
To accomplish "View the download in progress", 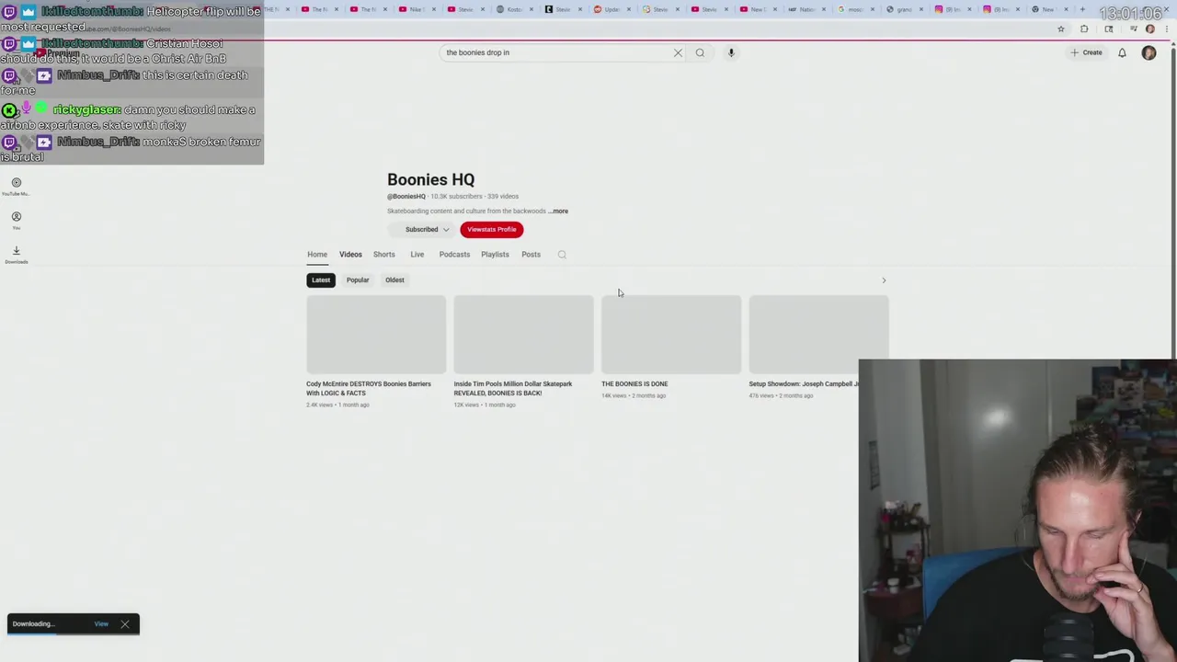I will [x=101, y=624].
